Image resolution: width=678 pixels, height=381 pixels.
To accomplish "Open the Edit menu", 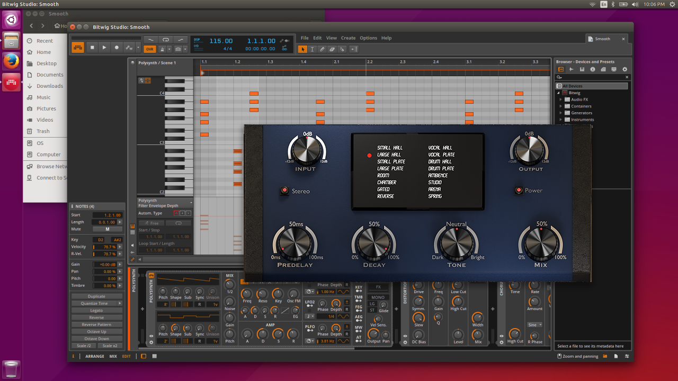I will [x=317, y=38].
